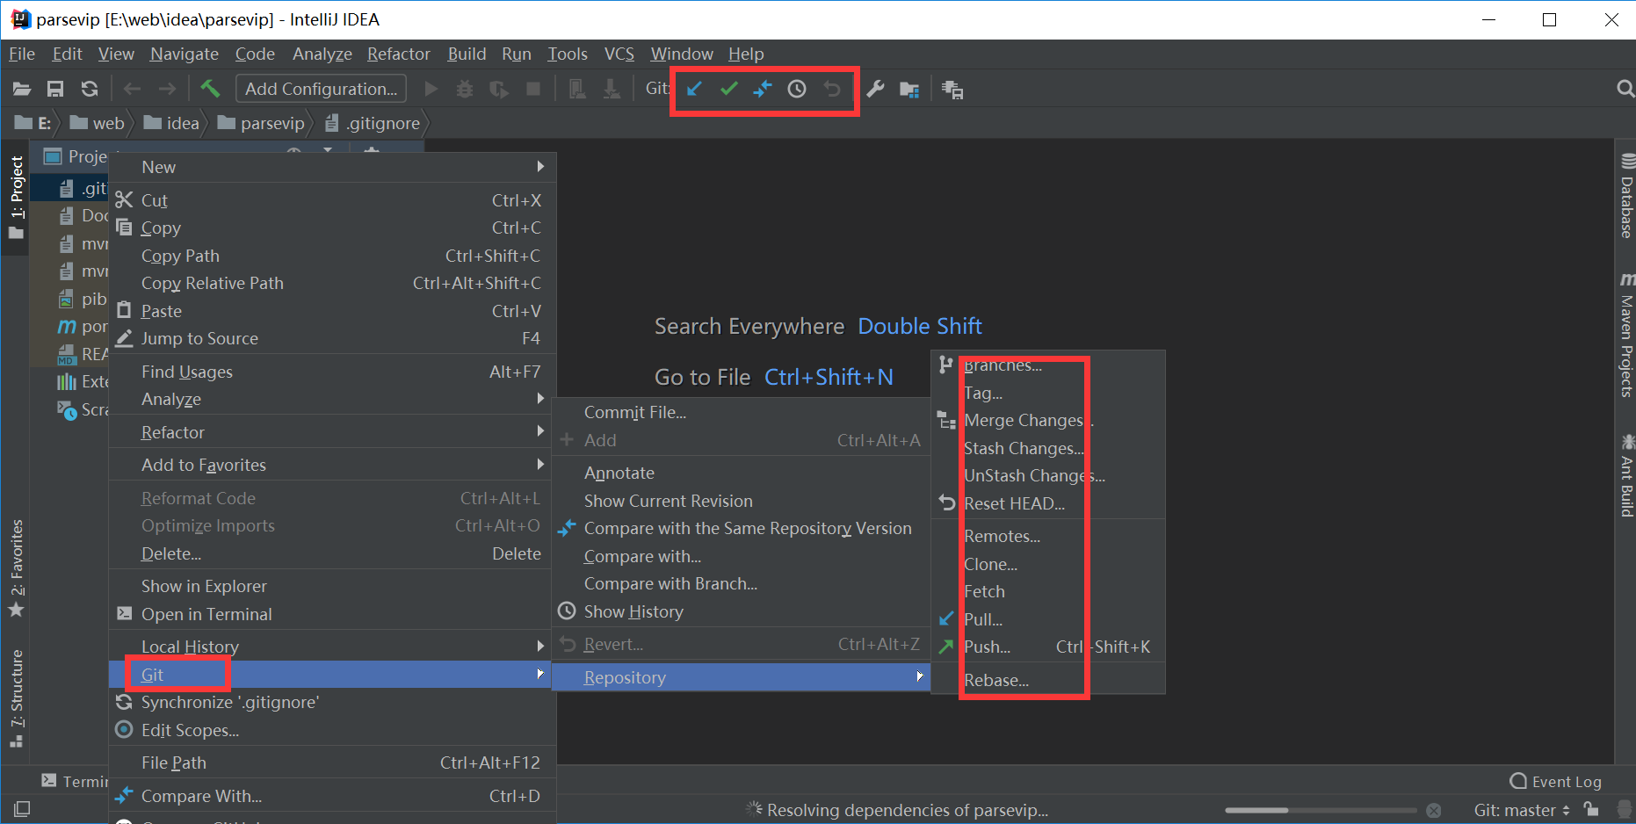
Task: Expand the Local History submenu
Action: click(332, 647)
